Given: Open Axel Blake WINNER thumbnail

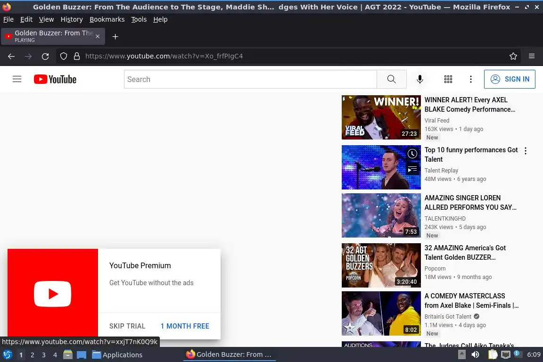Looking at the screenshot, I should tap(381, 117).
